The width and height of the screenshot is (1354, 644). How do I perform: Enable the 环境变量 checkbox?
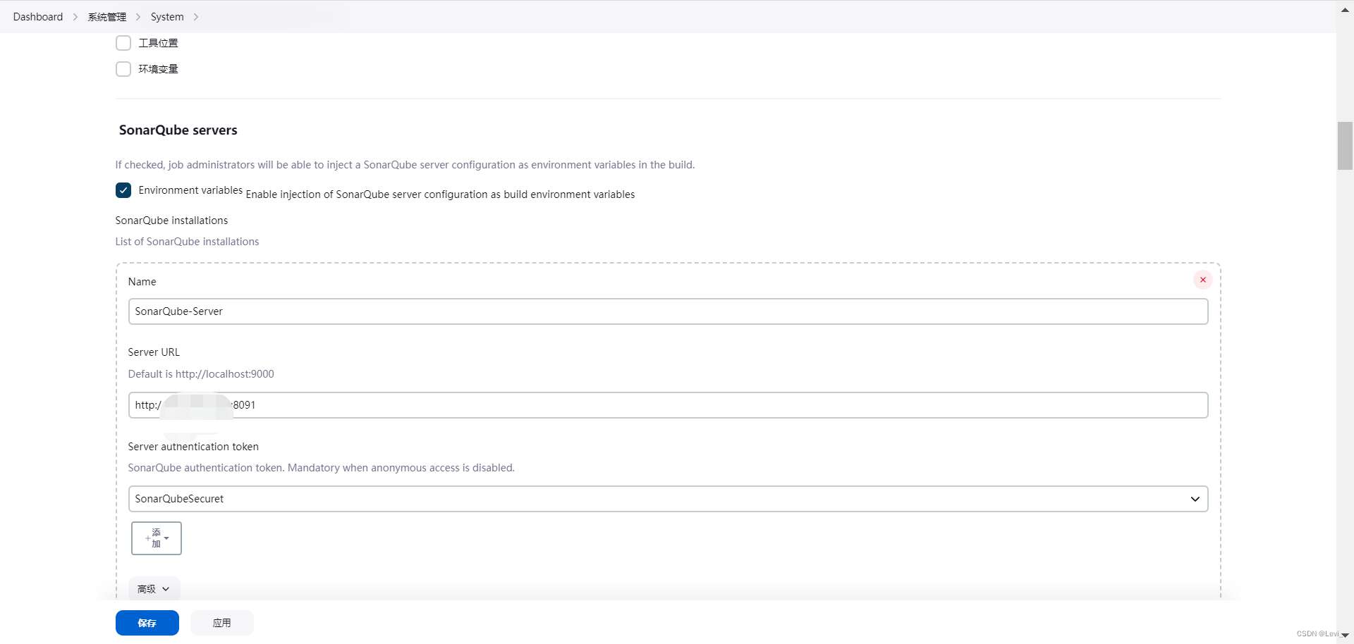123,68
